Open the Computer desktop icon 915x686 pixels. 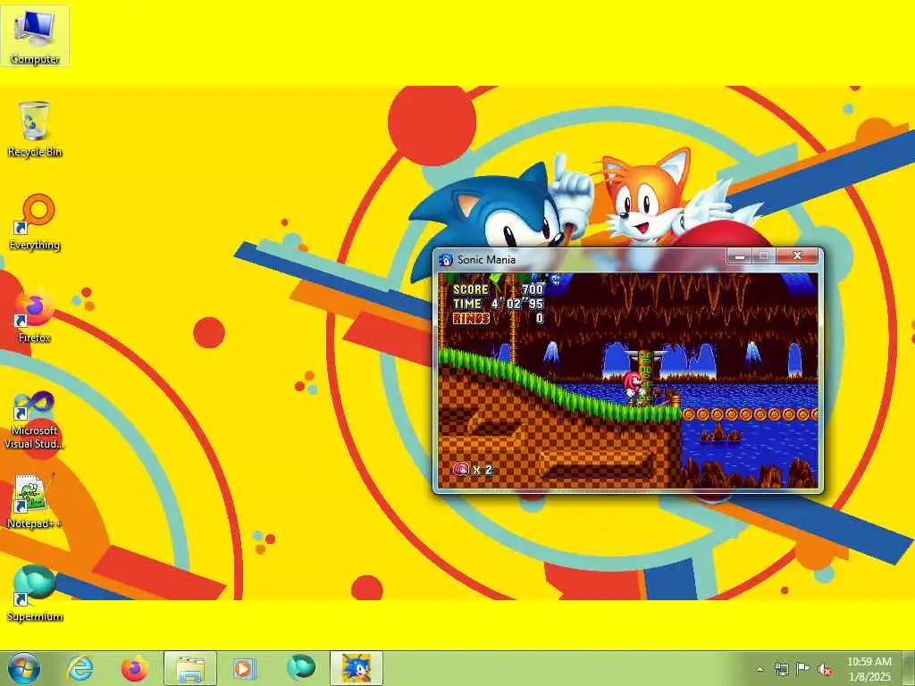click(x=35, y=36)
